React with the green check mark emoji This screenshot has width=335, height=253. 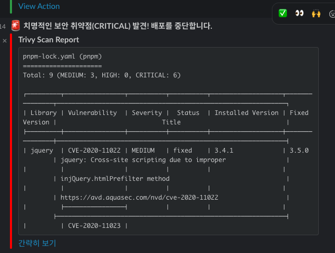(283, 13)
